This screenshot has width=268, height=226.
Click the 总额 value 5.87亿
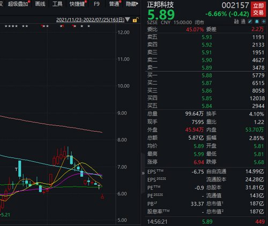[196, 138]
